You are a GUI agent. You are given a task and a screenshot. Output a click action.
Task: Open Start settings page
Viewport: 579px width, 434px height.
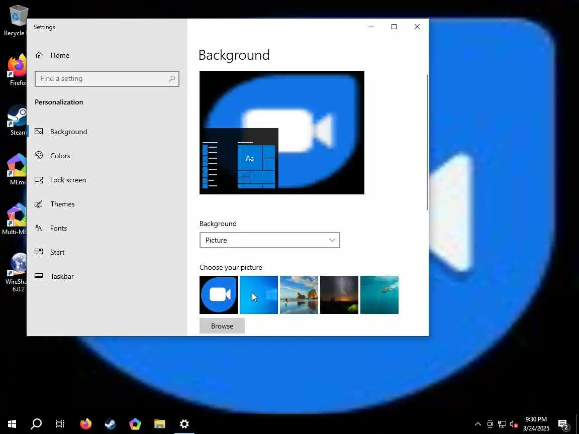[107, 252]
